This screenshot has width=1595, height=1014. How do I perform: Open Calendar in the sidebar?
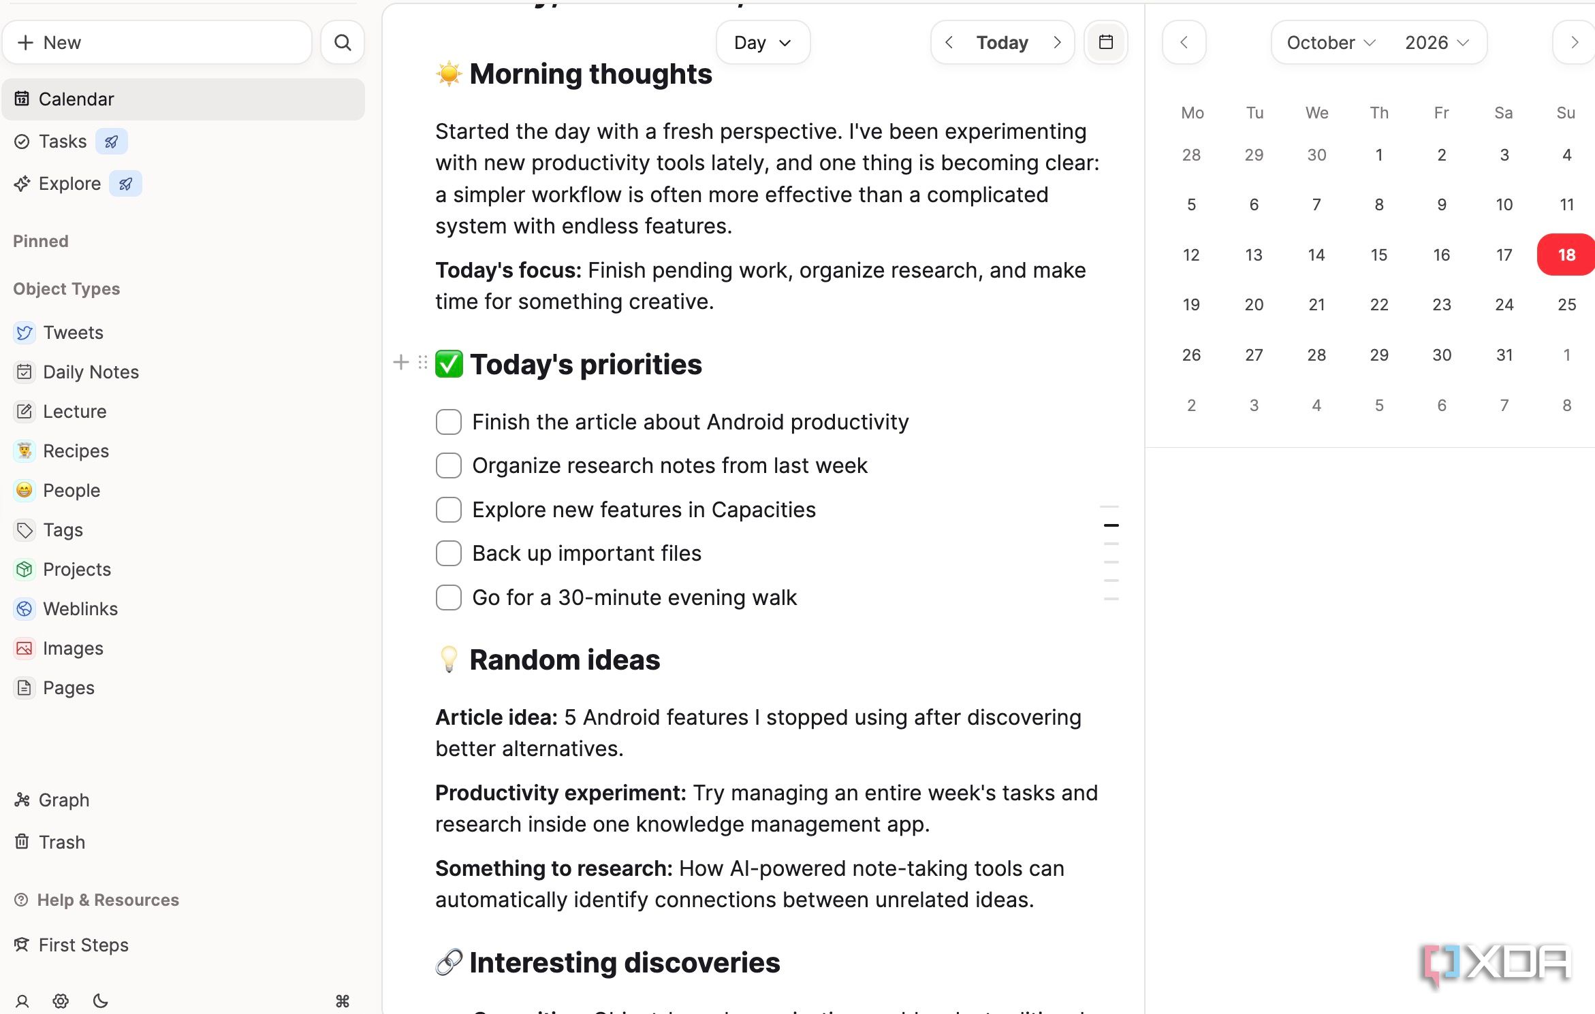(x=184, y=99)
